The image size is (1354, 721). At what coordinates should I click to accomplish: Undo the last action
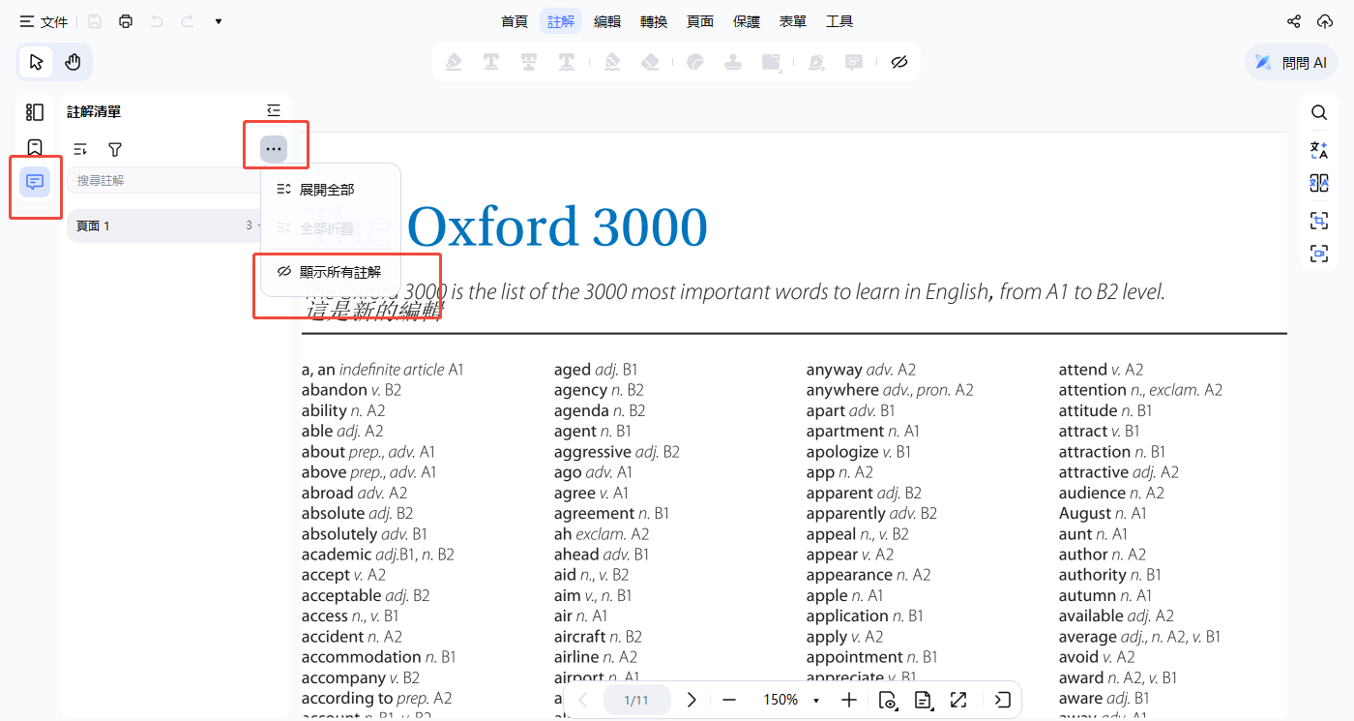tap(157, 21)
